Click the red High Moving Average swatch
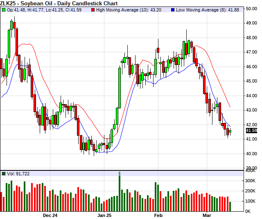 93,10
